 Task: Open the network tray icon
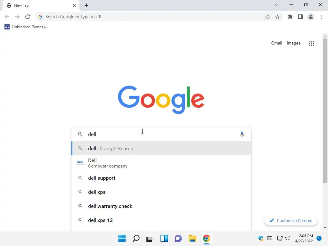pos(280,238)
